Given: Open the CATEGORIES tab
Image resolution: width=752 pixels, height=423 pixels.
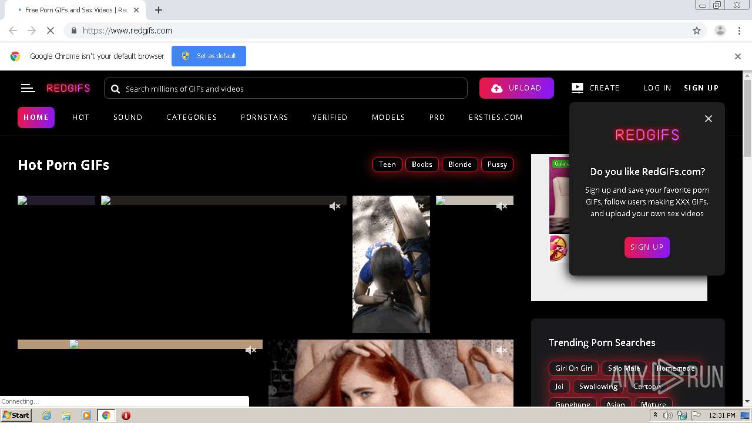Looking at the screenshot, I should (192, 117).
